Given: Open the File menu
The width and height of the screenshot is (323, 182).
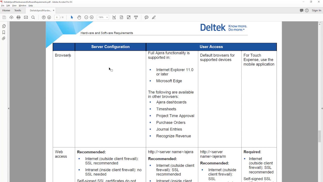Looking at the screenshot, I should pyautogui.click(x=3, y=6).
